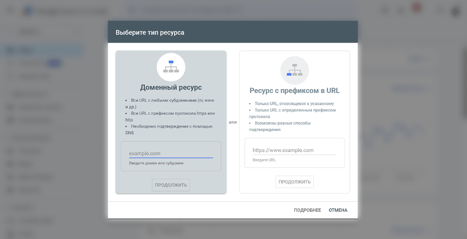Image resolution: width=467 pixels, height=239 pixels.
Task: Click ПРОДОЛЖИТЬ under Доменный ресурс
Action: pyautogui.click(x=171, y=185)
